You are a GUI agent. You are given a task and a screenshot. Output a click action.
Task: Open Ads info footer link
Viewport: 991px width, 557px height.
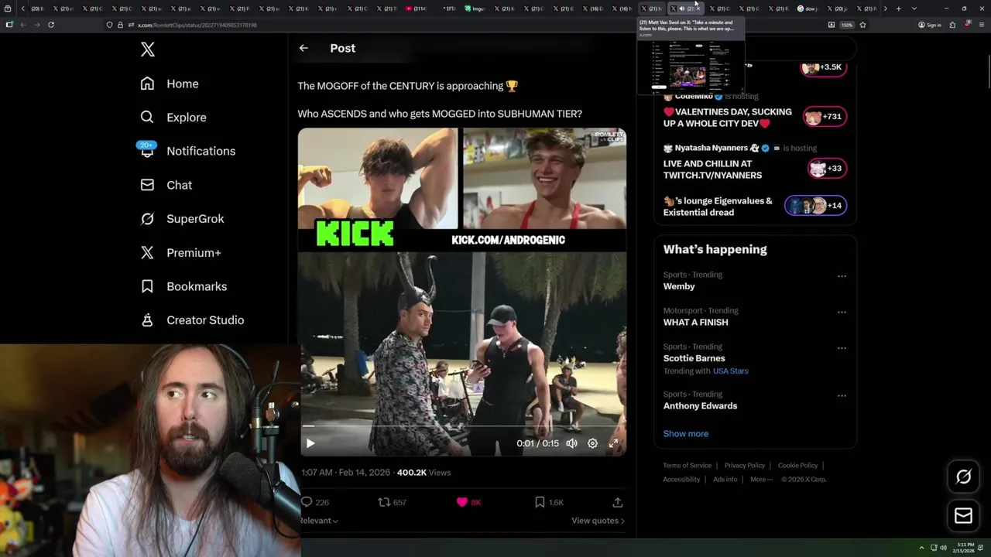click(725, 480)
